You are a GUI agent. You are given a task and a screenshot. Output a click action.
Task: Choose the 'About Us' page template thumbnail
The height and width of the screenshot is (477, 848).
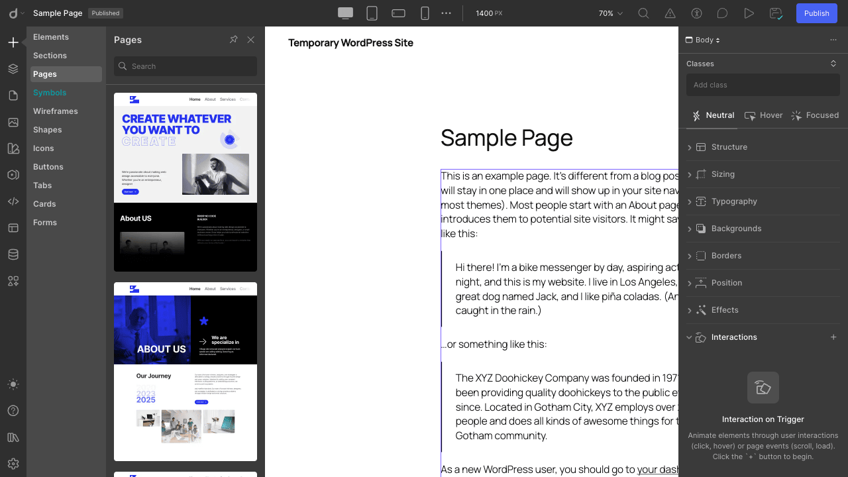click(185, 372)
